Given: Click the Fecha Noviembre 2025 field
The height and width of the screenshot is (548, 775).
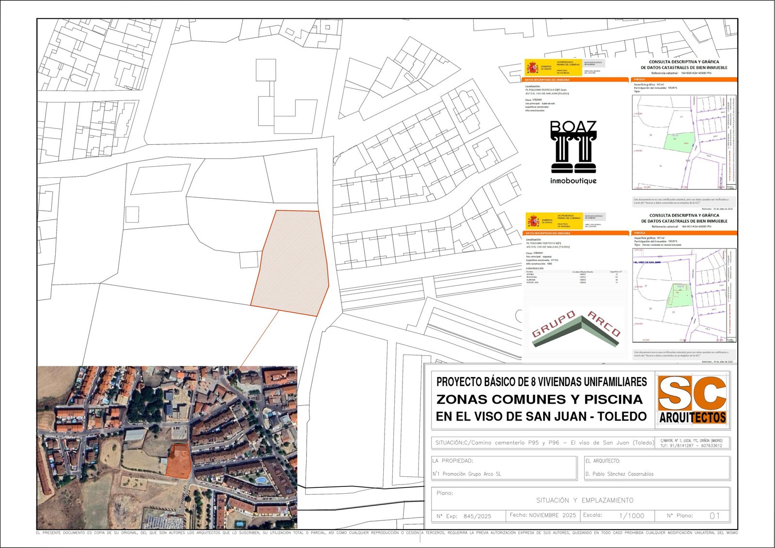Looking at the screenshot, I should pyautogui.click(x=542, y=515).
